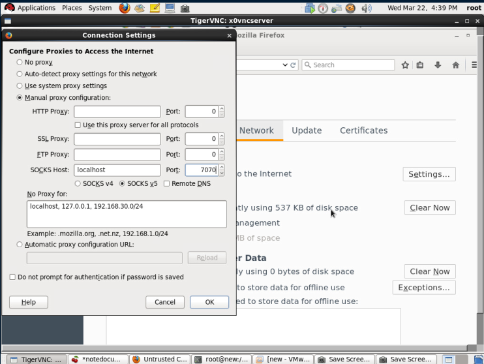Switch to the Certificates tab
This screenshot has width=484, height=364.
[x=363, y=130]
